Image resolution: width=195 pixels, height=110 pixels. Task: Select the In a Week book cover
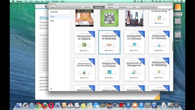pyautogui.click(x=84, y=18)
